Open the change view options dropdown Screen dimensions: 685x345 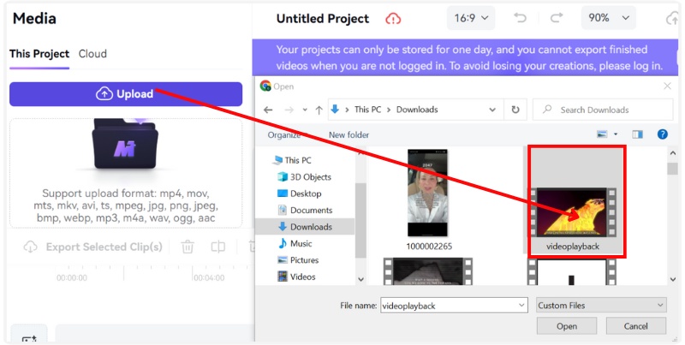tap(615, 134)
